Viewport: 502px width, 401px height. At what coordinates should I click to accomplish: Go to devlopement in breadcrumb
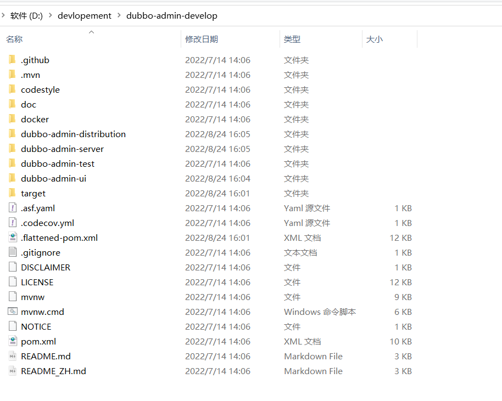(x=85, y=16)
